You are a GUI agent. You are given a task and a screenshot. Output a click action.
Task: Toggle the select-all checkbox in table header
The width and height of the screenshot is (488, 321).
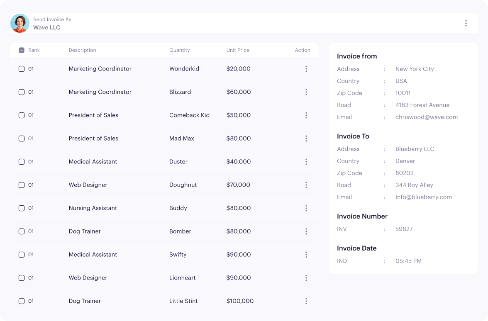pyautogui.click(x=22, y=50)
